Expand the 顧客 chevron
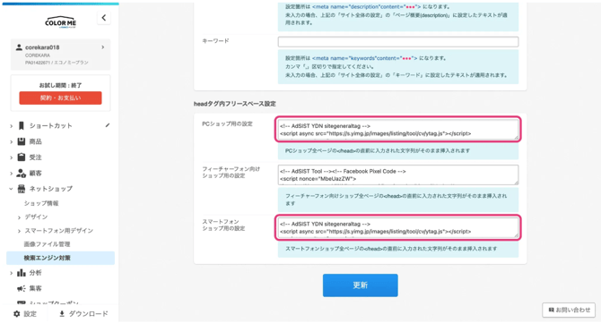 coord(11,174)
